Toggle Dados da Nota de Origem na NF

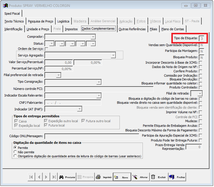tap(201, 67)
